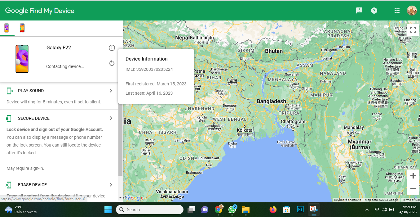Screen dimensions: 420x217
Task: Expand the PLAY SOUND option chevron
Action: pos(111,91)
